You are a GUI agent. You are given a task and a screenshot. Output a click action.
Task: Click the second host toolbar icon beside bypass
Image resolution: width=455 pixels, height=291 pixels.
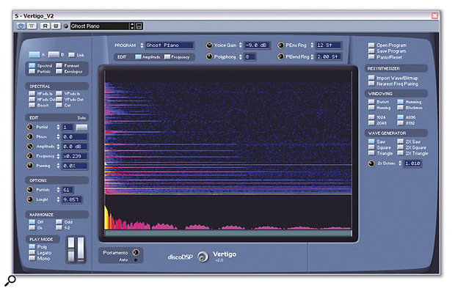pos(32,26)
